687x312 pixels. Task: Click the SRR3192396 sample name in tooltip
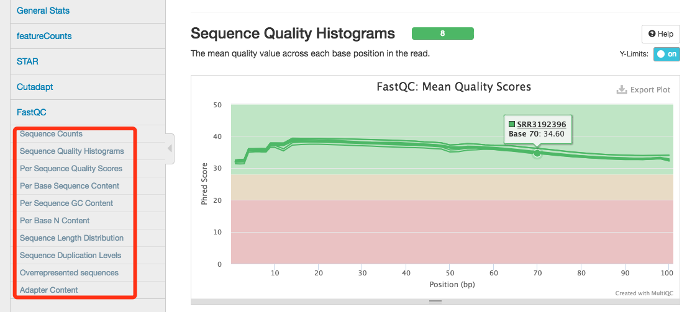pos(541,123)
